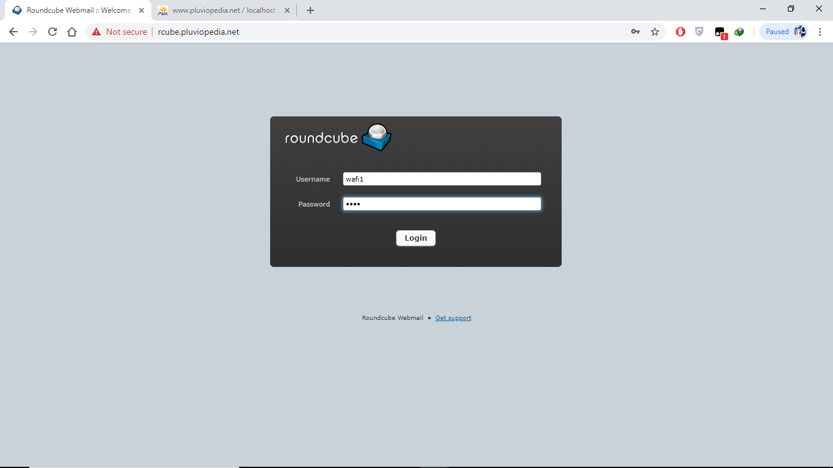
Task: Click the back navigation arrow
Action: click(13, 31)
